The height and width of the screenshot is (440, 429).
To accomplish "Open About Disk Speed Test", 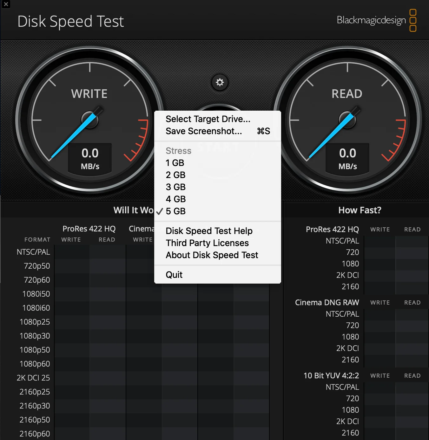I will (212, 255).
